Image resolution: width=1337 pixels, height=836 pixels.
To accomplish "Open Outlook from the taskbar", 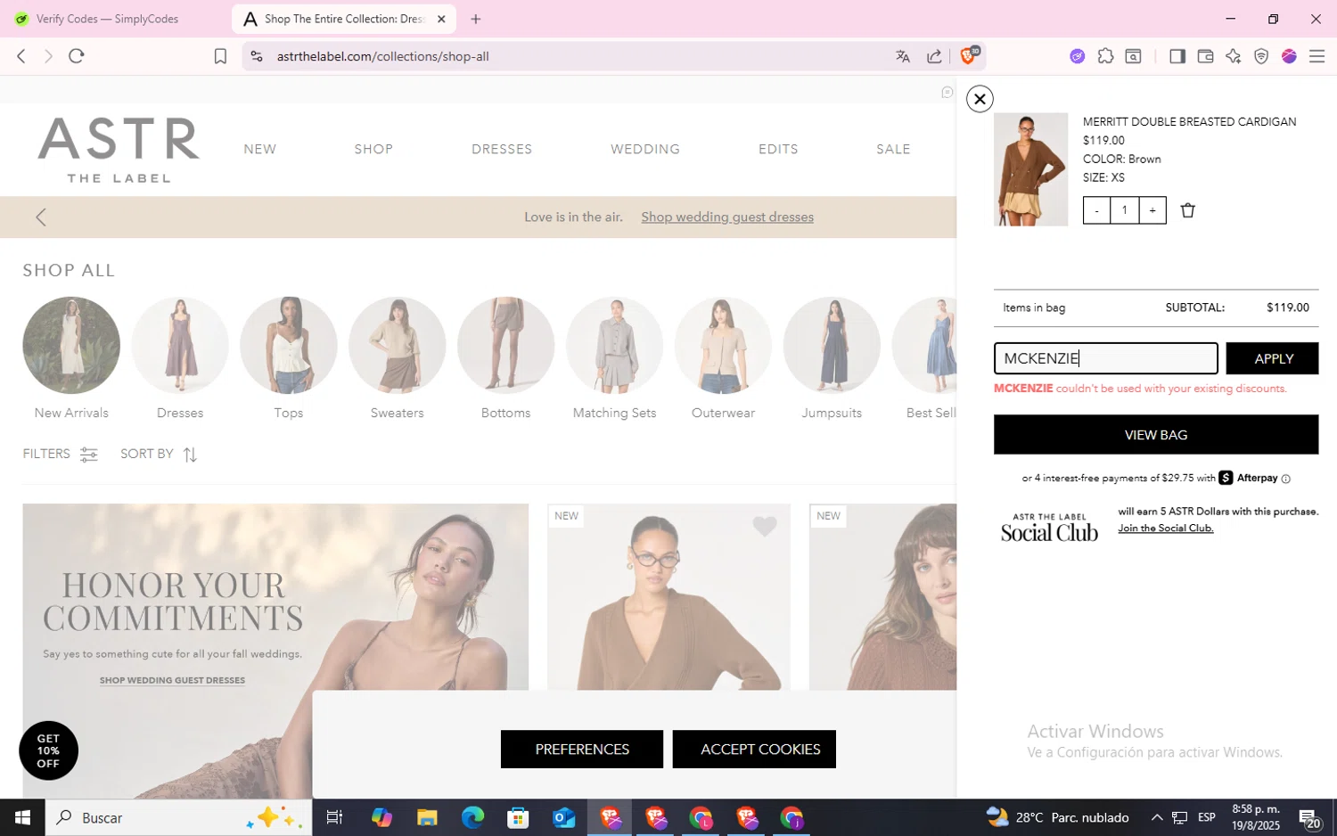I will coord(564,817).
